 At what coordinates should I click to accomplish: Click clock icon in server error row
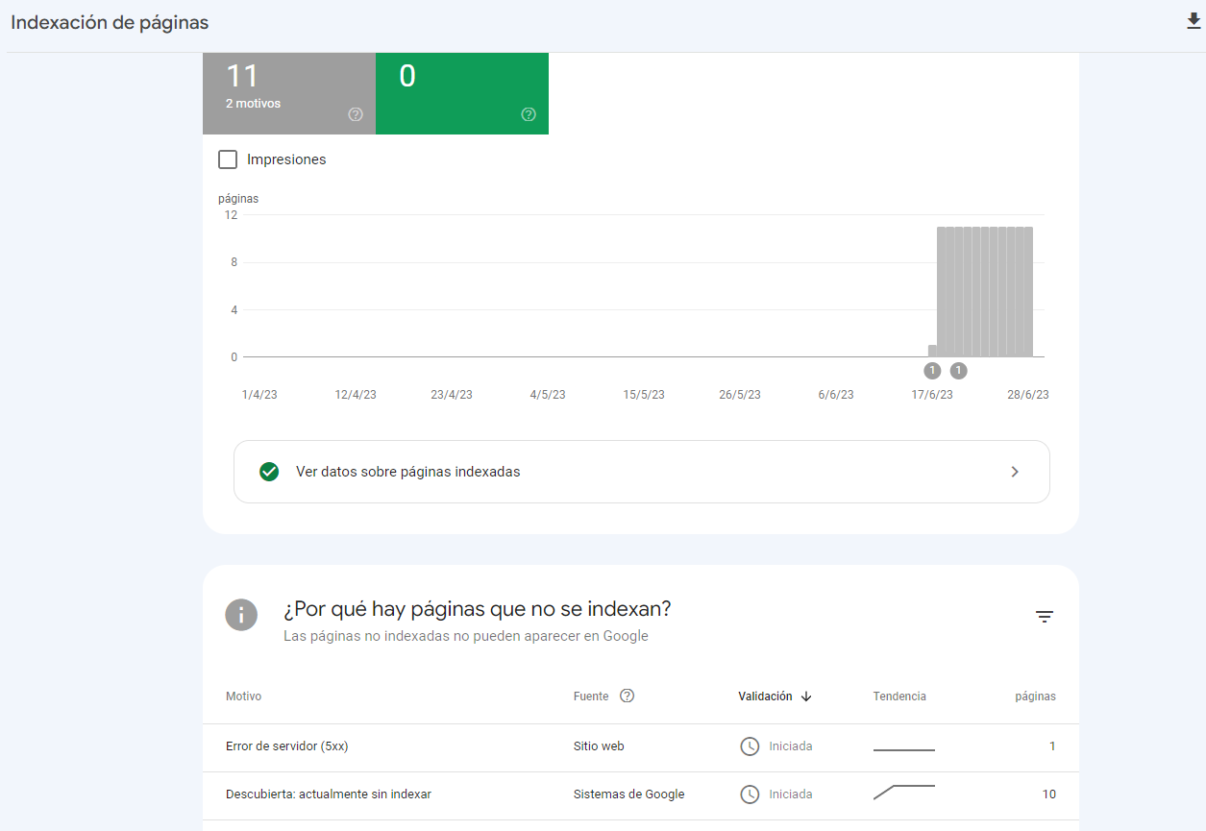[x=750, y=746]
